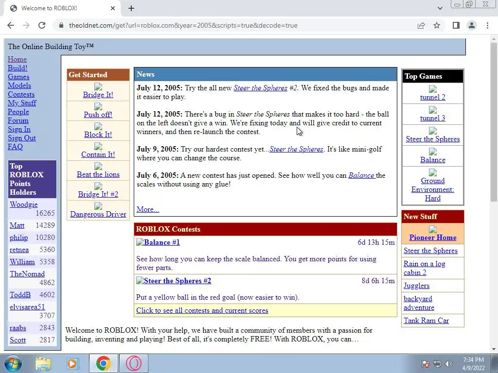Open My Stuff in sidebar

click(x=22, y=103)
